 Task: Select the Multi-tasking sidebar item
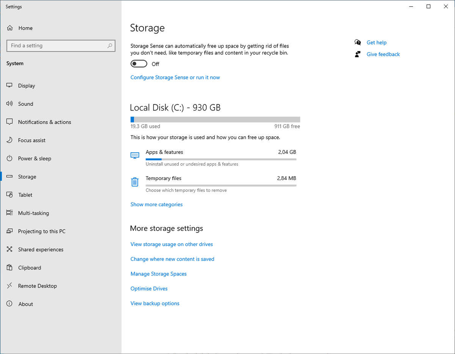[33, 213]
